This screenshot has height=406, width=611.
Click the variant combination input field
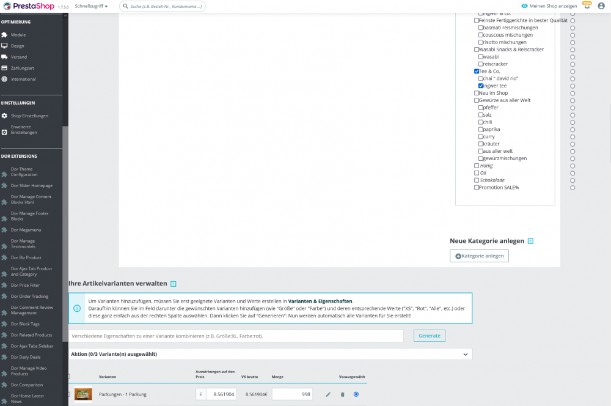click(232, 336)
